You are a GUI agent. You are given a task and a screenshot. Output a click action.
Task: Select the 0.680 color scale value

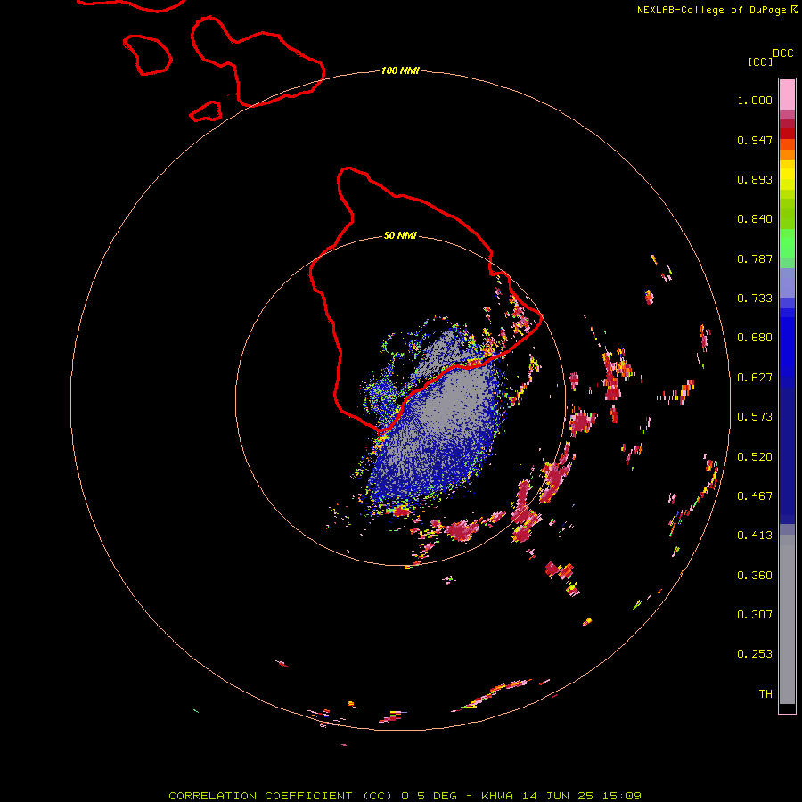tap(755, 338)
